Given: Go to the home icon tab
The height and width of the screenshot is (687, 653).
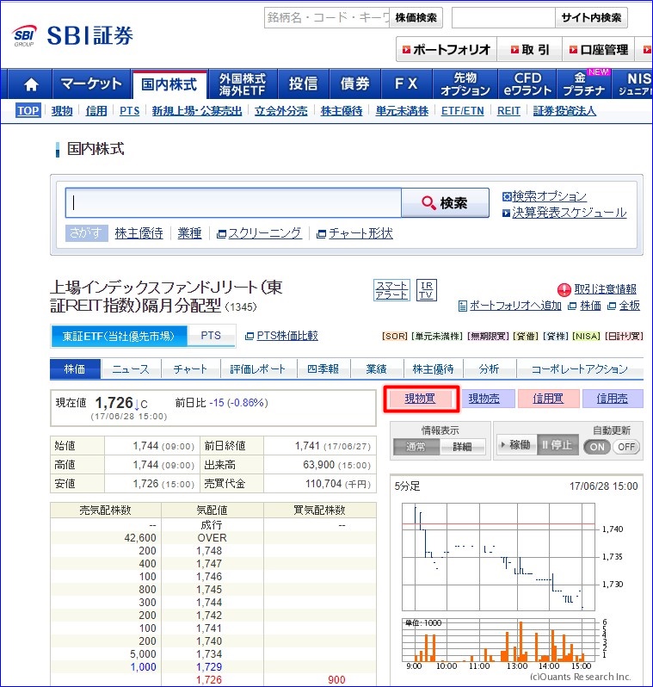Looking at the screenshot, I should pos(31,84).
